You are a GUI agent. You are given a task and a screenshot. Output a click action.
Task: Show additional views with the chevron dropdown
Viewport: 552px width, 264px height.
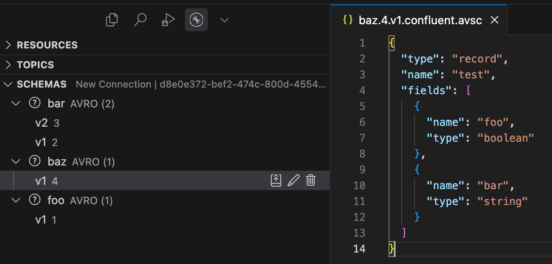(225, 20)
